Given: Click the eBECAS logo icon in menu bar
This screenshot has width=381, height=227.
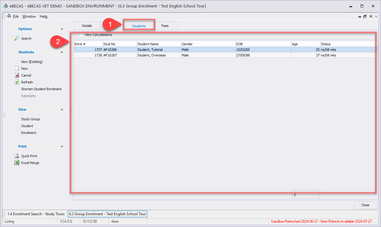Looking at the screenshot, I should point(9,16).
